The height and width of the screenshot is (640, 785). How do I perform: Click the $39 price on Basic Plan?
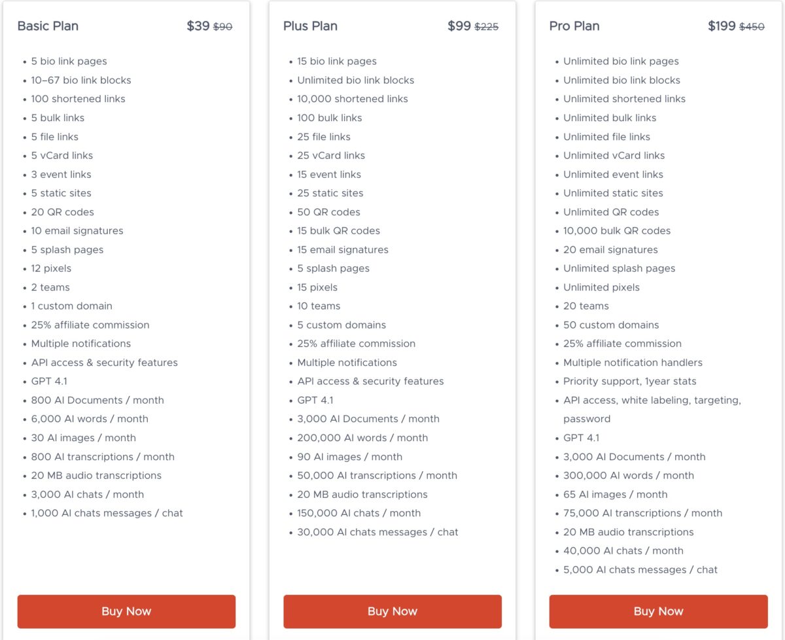point(198,26)
